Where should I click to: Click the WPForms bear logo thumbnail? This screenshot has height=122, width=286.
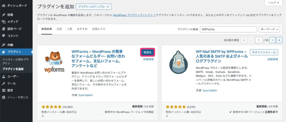54,62
